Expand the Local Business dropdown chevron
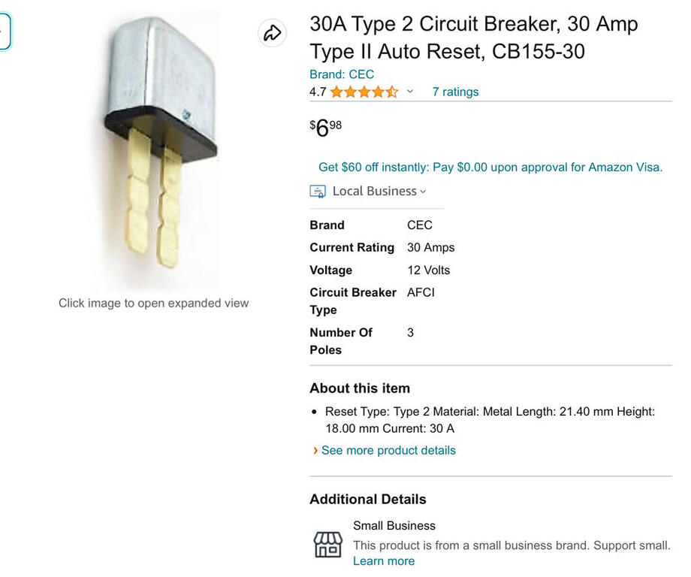The width and height of the screenshot is (691, 577). coord(423,192)
